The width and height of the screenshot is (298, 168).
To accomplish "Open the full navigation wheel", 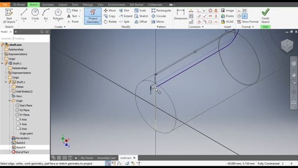I will coord(294,63).
